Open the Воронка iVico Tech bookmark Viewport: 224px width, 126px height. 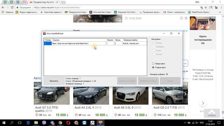click(x=125, y=12)
